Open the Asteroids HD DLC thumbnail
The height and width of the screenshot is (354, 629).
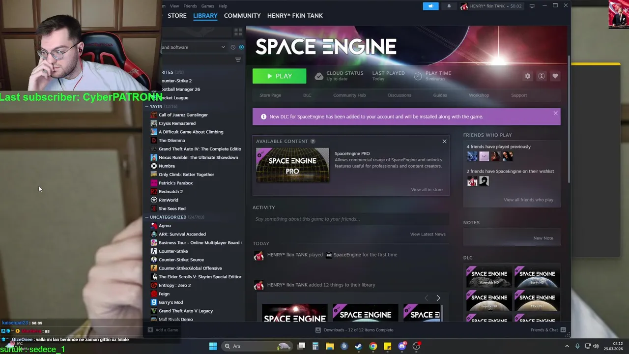pos(489,277)
